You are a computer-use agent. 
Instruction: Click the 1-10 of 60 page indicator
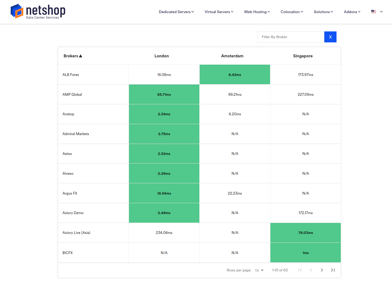pos(280,270)
